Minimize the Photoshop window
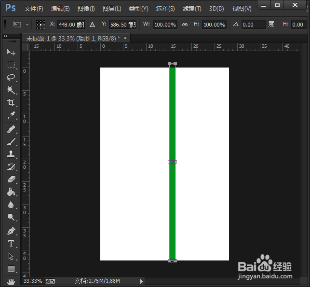Image resolution: width=310 pixels, height=287 pixels. [264, 5]
